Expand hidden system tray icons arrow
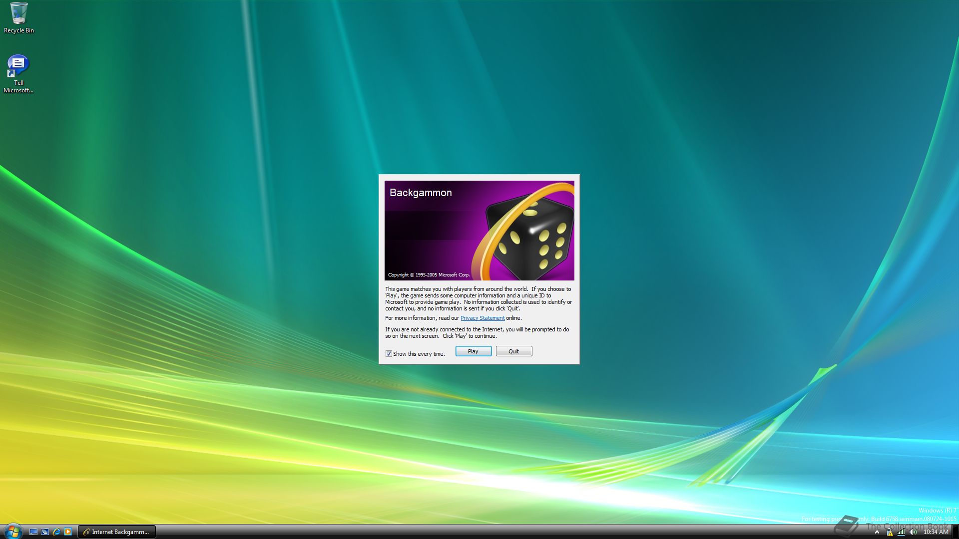The height and width of the screenshot is (539, 959). tap(877, 532)
